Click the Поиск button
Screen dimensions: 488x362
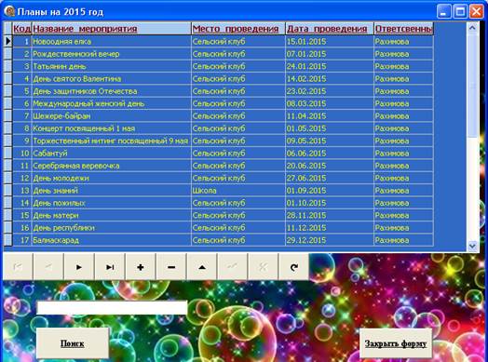click(x=73, y=343)
